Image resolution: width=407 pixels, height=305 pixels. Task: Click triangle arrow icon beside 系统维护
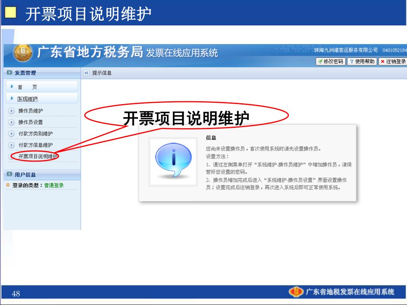click(x=12, y=98)
